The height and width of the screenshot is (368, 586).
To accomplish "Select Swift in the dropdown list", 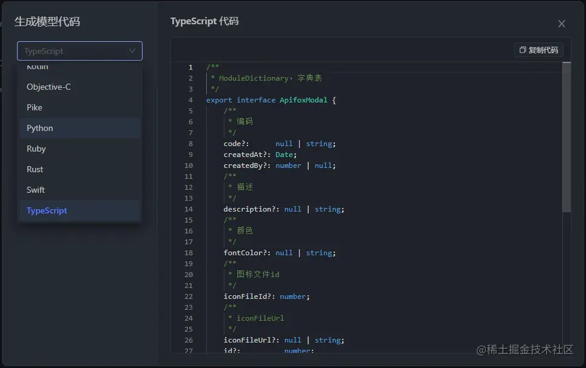I will [x=79, y=190].
